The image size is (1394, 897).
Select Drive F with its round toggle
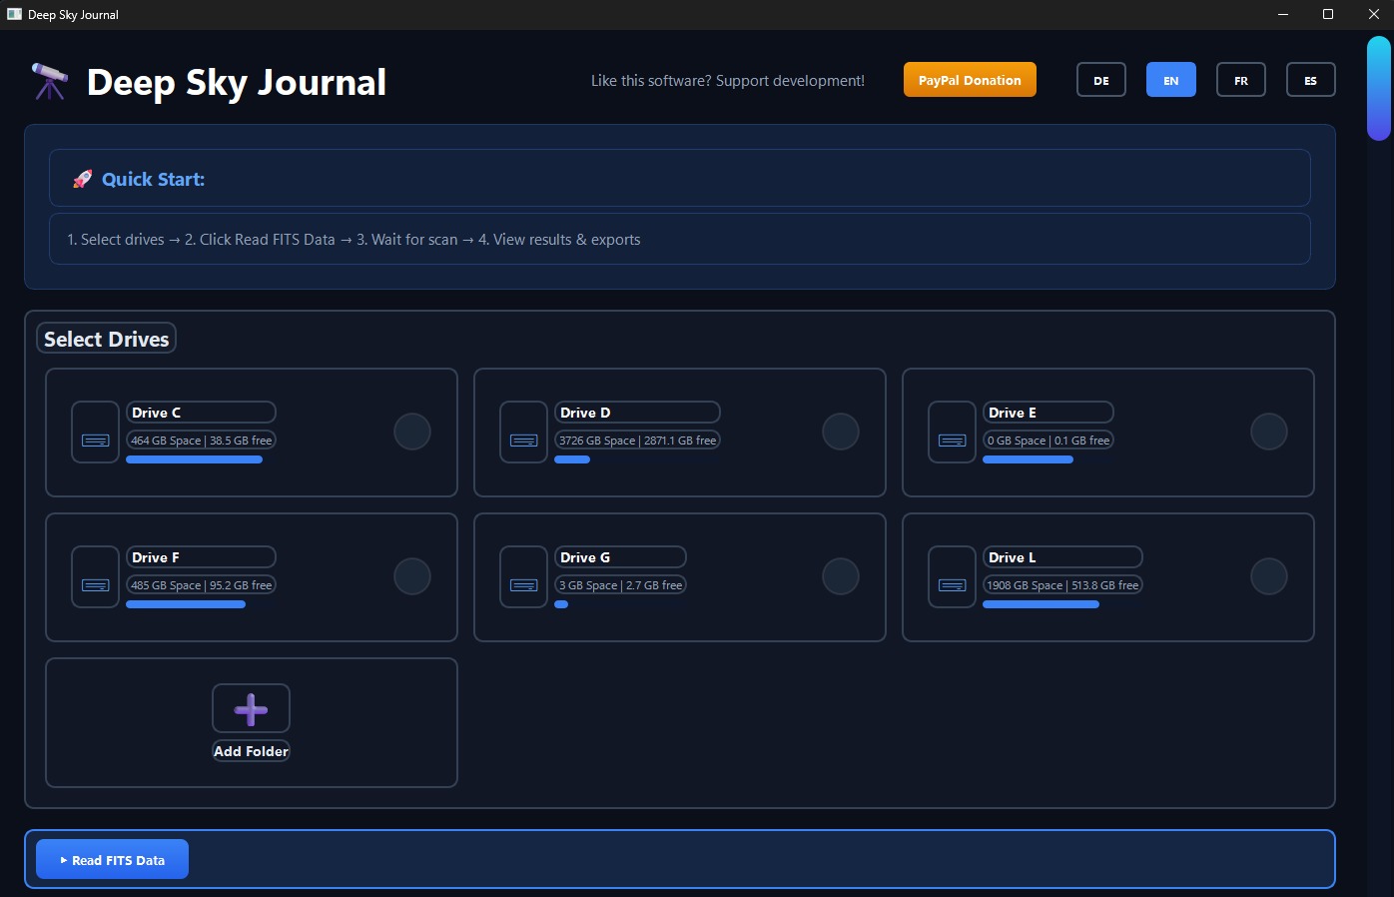pyautogui.click(x=412, y=576)
